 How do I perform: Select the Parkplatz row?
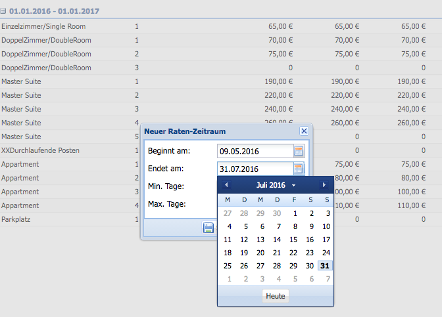click(17, 219)
